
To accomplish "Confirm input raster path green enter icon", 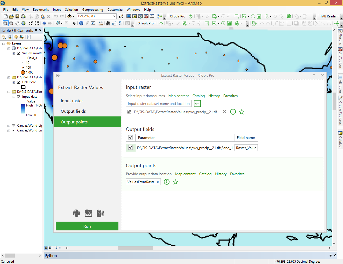I will tap(197, 104).
